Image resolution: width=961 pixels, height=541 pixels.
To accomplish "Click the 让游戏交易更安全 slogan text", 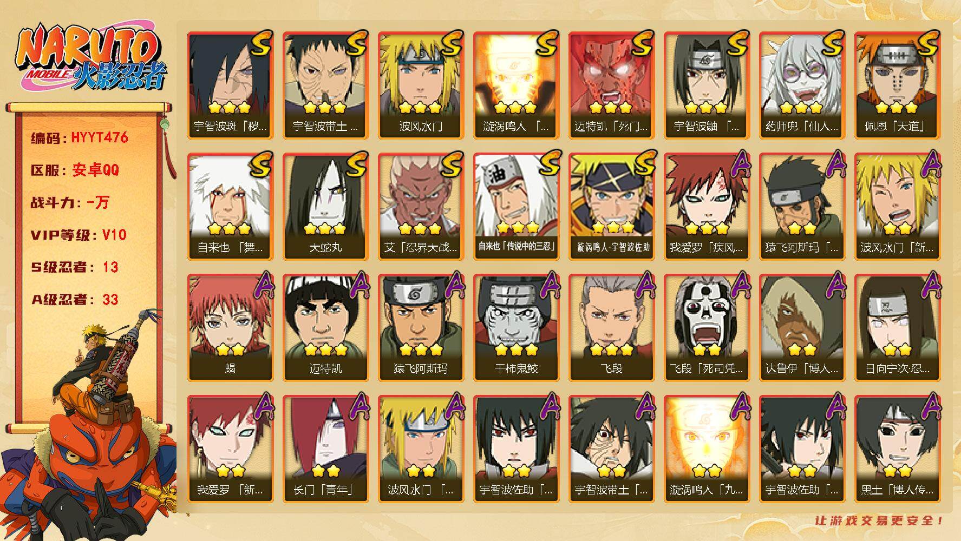I will 879,521.
